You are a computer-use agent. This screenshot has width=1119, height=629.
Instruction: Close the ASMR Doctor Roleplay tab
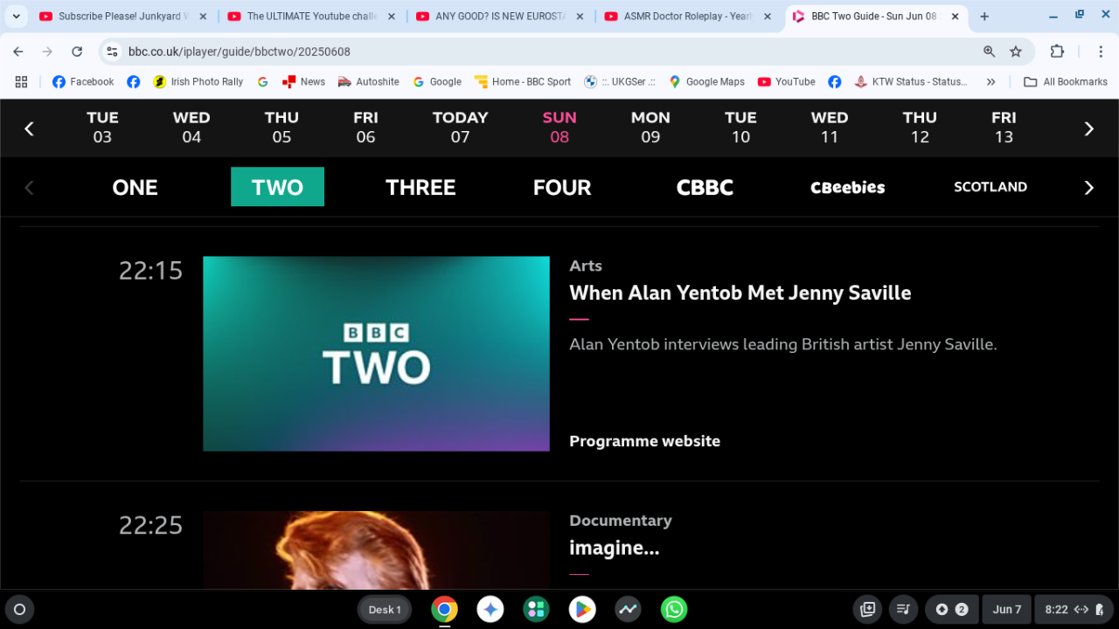pos(767,17)
